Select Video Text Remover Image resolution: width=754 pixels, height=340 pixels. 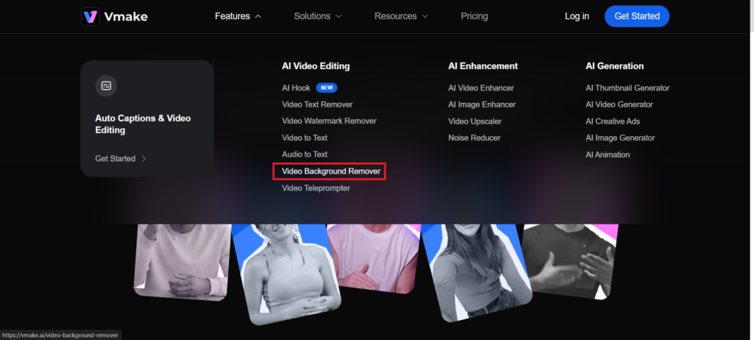point(317,105)
